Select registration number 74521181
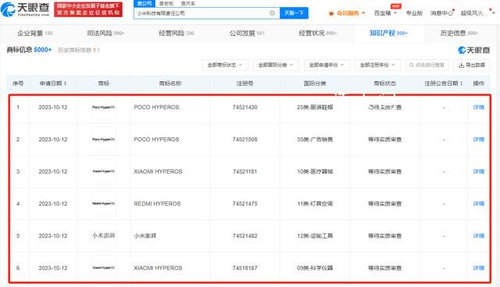Image resolution: width=500 pixels, height=287 pixels. (245, 172)
